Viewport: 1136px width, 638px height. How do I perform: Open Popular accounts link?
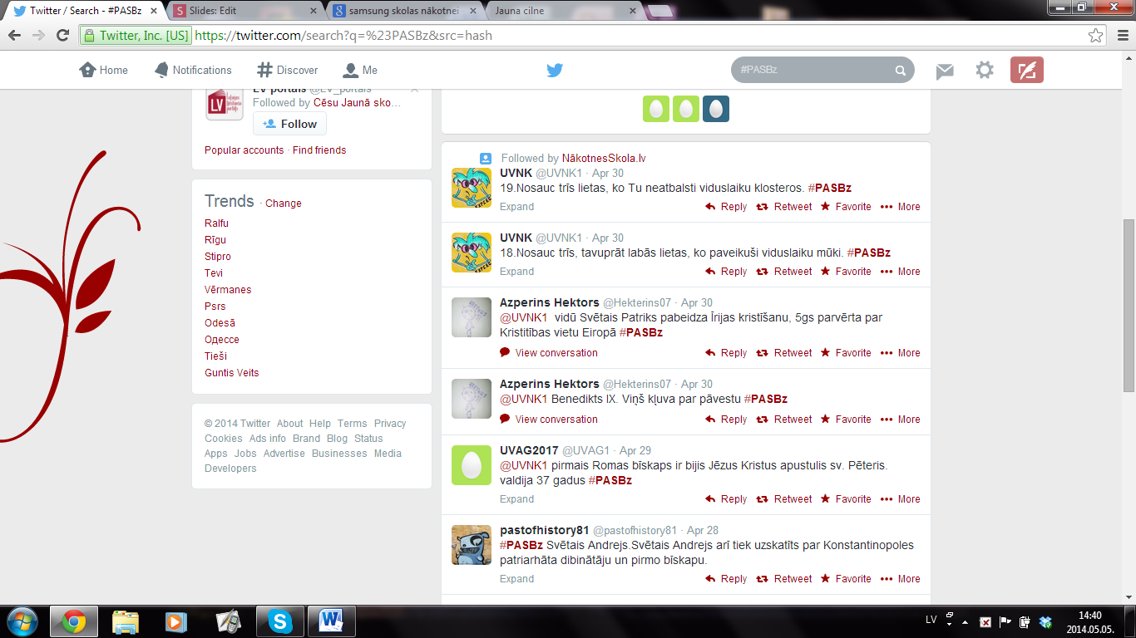click(x=244, y=150)
